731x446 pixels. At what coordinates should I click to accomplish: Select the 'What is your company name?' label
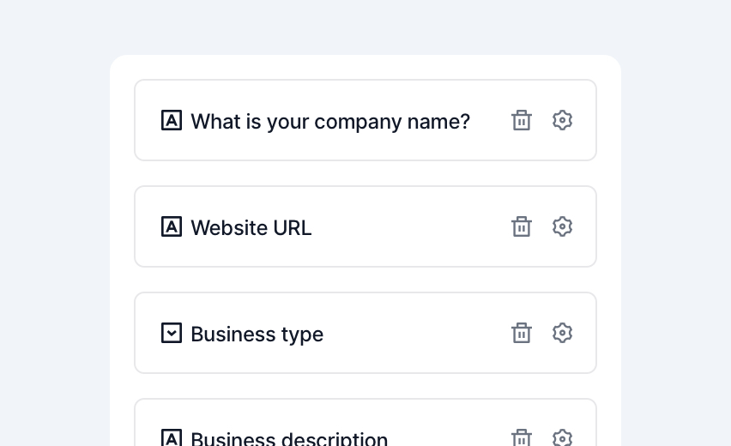pos(330,122)
